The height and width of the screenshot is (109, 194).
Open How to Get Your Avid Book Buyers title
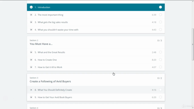[55, 97]
